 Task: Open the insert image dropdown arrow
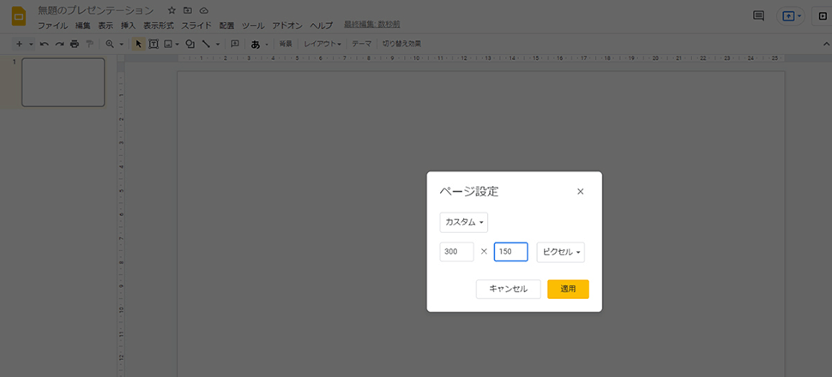coord(178,44)
